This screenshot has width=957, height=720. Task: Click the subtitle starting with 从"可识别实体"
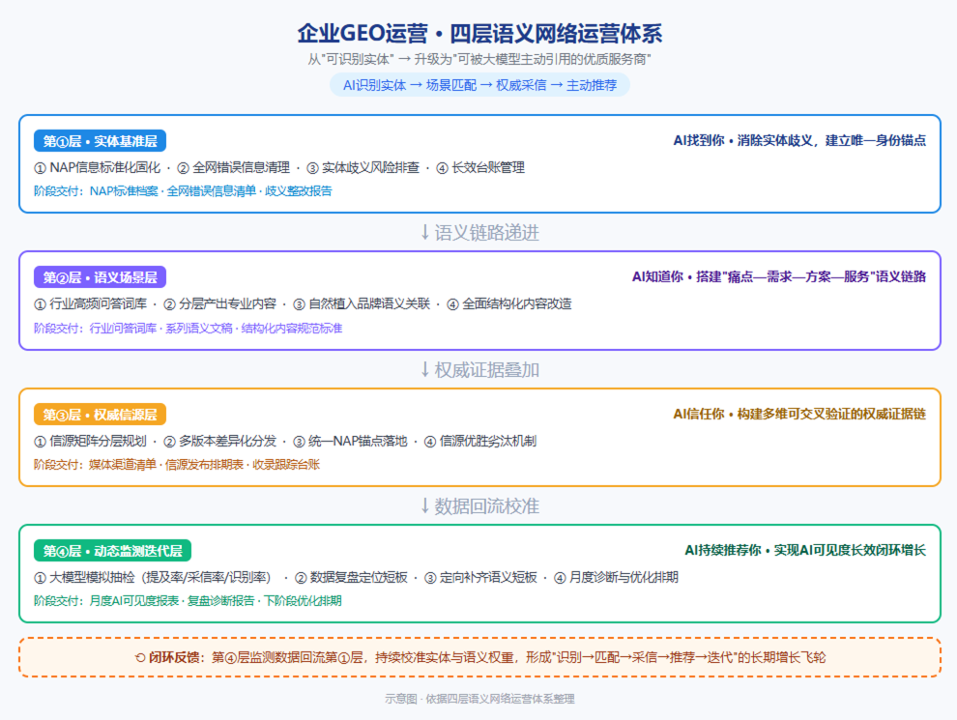coord(479,59)
